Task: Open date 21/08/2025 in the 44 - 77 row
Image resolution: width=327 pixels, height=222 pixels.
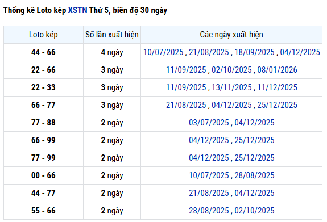Action: click(x=209, y=193)
